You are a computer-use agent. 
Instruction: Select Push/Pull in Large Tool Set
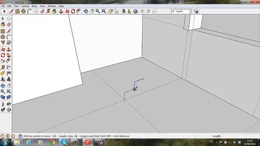coord(9,49)
